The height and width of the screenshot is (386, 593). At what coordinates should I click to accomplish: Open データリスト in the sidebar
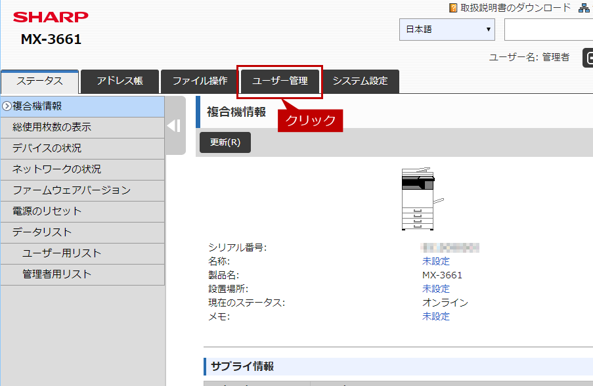pyautogui.click(x=83, y=232)
